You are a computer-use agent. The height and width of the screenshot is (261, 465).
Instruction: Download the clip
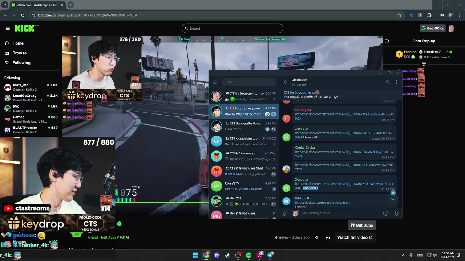coord(328,237)
